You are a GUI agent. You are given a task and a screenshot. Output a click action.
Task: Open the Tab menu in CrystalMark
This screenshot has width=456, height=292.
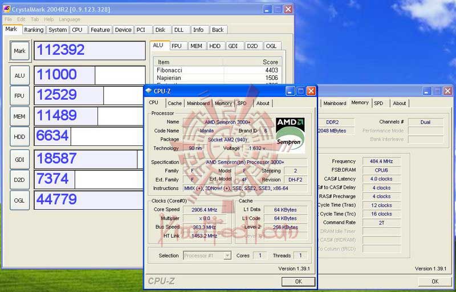(35, 19)
